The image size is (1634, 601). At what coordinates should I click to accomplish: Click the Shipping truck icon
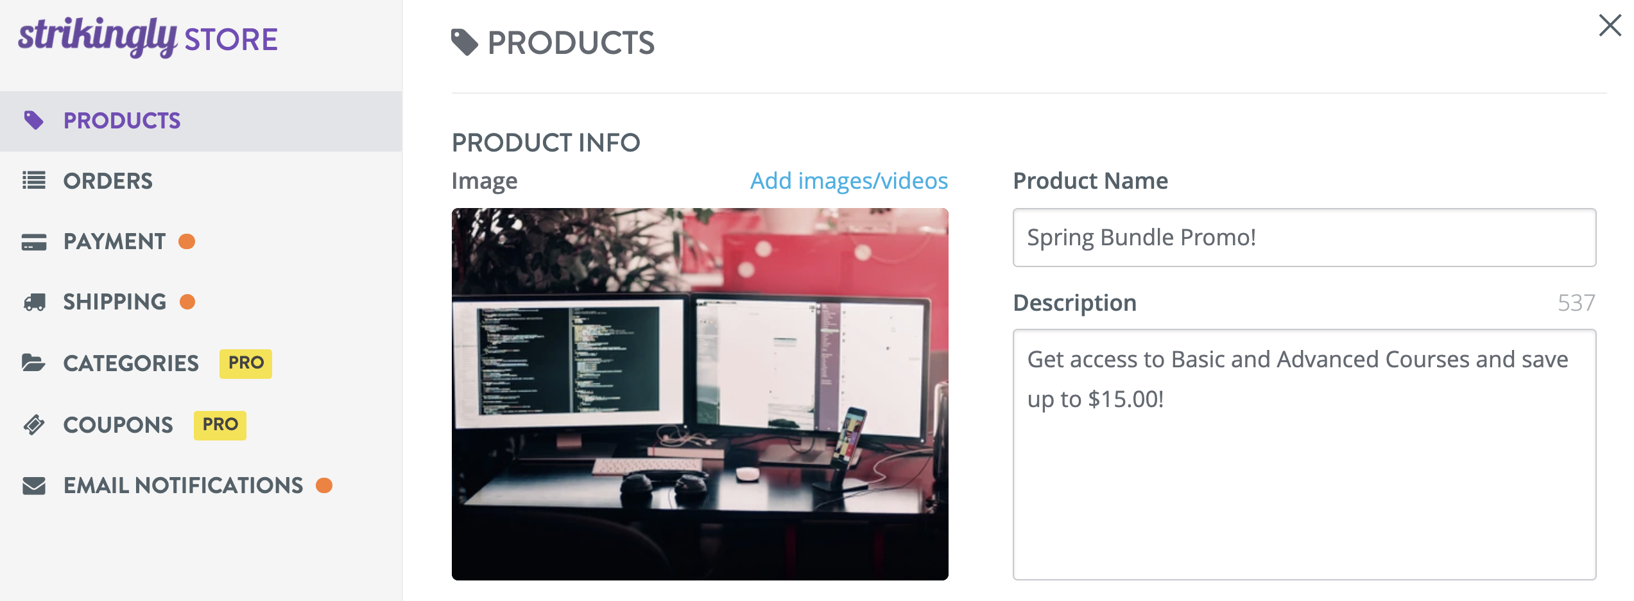tap(34, 302)
